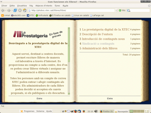This screenshot has height=113, width=151.
Task: Open the Adreces d'interès menu
Action: (x=44, y=6)
